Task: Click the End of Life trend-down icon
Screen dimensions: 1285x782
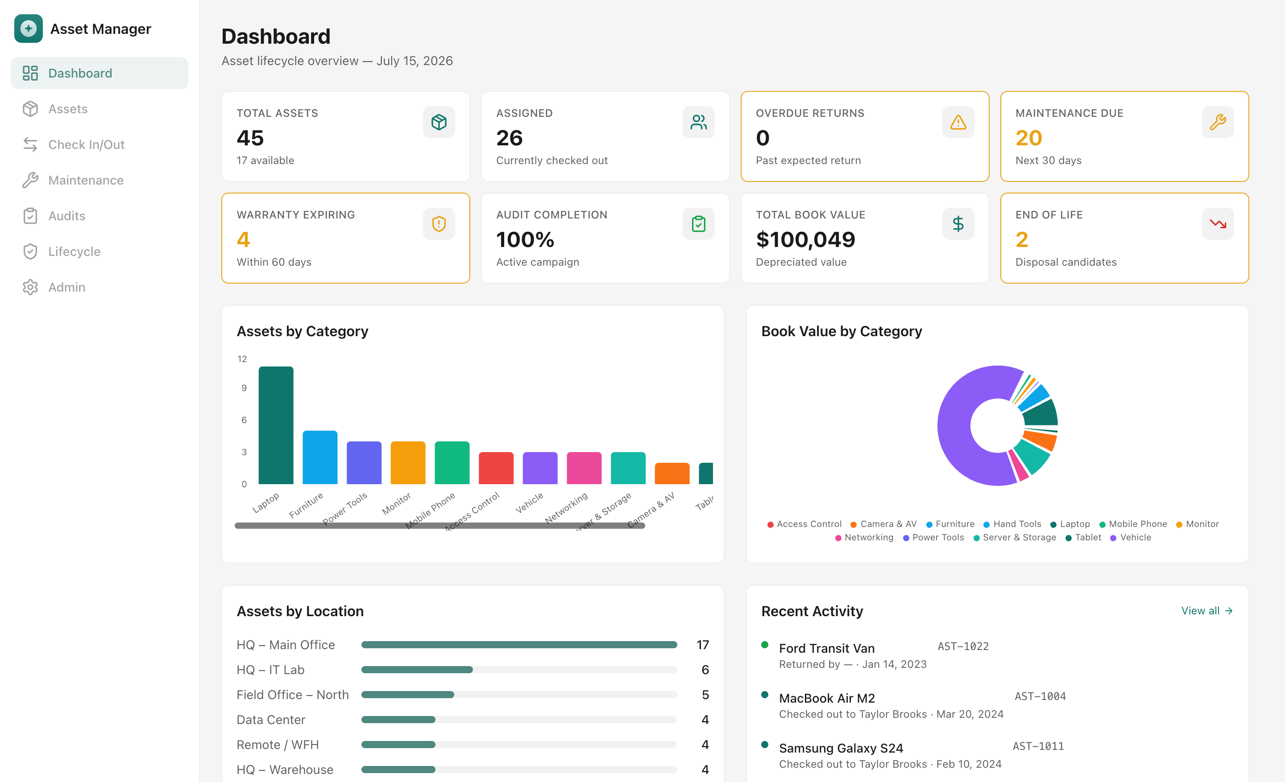Action: pos(1218,224)
